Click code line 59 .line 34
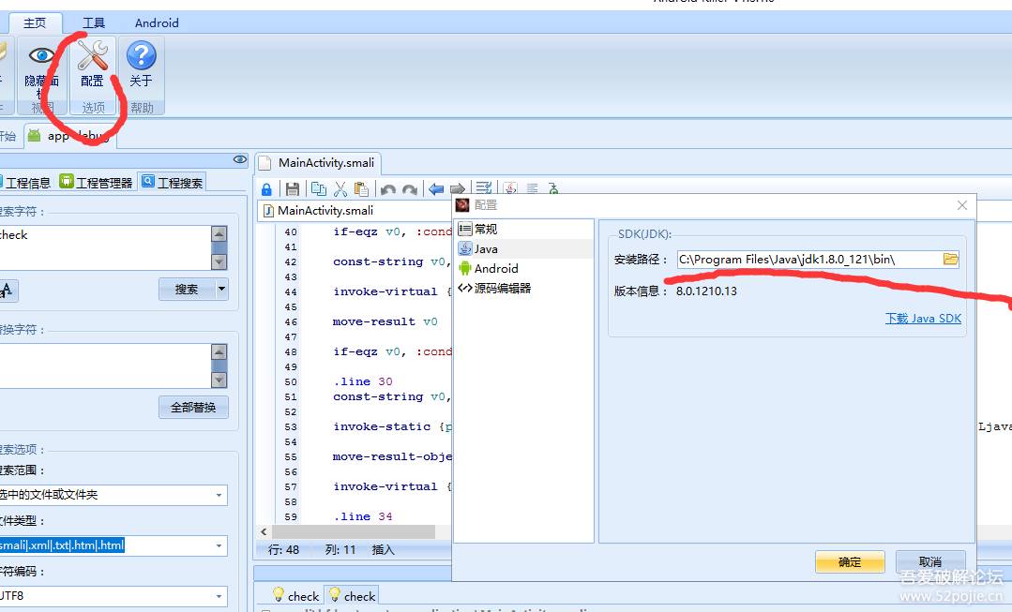This screenshot has width=1012, height=612. tap(363, 516)
